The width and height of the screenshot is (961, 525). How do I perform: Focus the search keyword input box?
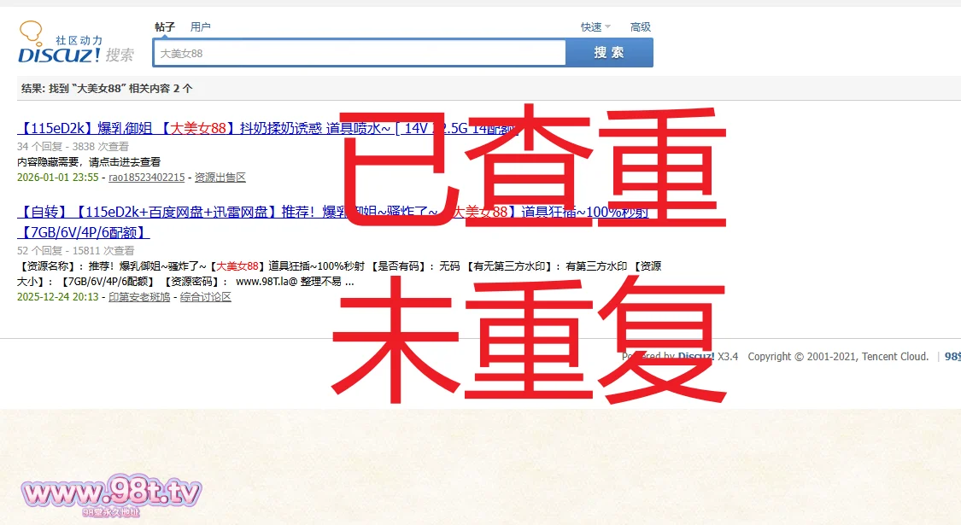359,53
